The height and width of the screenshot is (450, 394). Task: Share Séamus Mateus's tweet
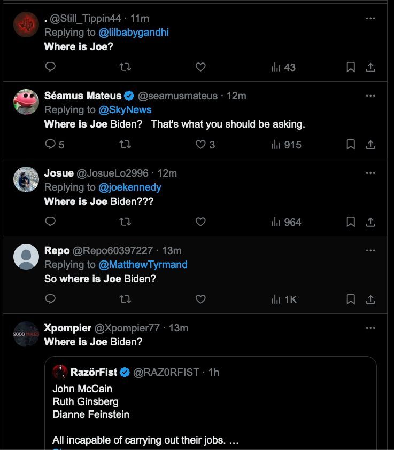370,144
